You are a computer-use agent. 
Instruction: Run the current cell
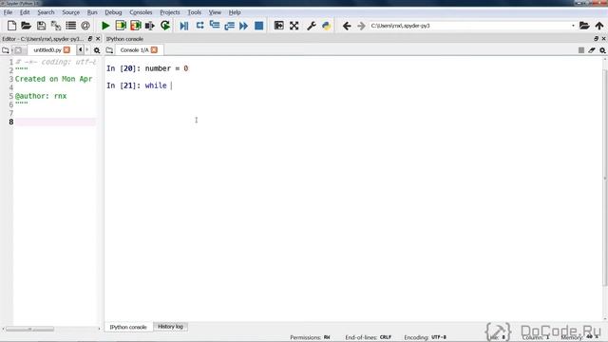click(121, 26)
